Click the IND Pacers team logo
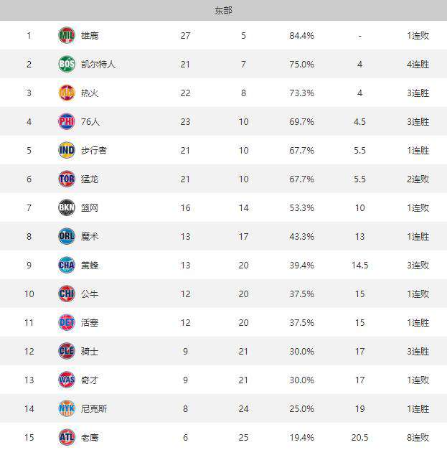This screenshot has height=450, width=447. point(67,150)
